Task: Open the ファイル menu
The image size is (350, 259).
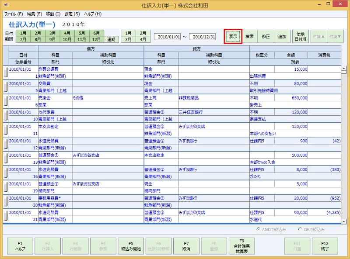Action: click(x=13, y=14)
